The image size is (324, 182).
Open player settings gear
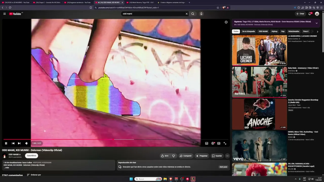[x=213, y=143]
